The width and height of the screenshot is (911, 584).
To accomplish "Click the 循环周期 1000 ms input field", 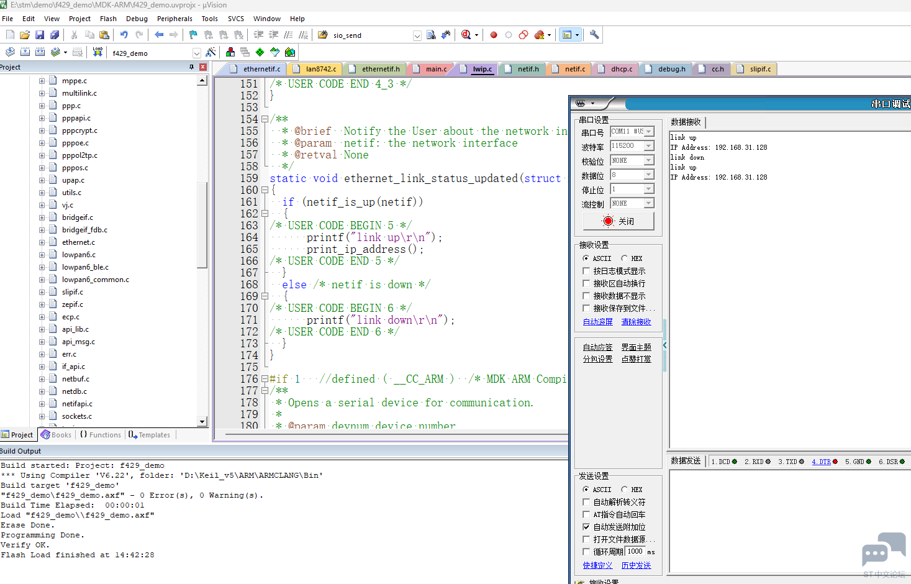I will coord(635,552).
